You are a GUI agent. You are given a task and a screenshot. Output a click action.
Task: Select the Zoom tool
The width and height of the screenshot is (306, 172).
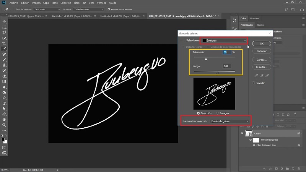coord(4,125)
